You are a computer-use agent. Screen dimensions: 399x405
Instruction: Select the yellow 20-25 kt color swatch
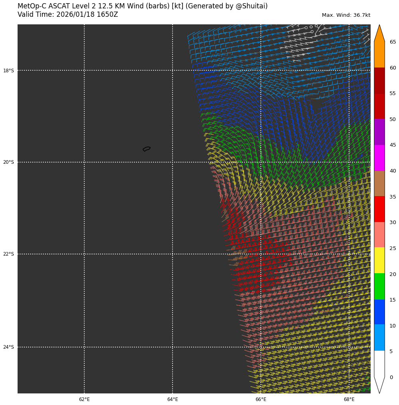click(x=379, y=260)
